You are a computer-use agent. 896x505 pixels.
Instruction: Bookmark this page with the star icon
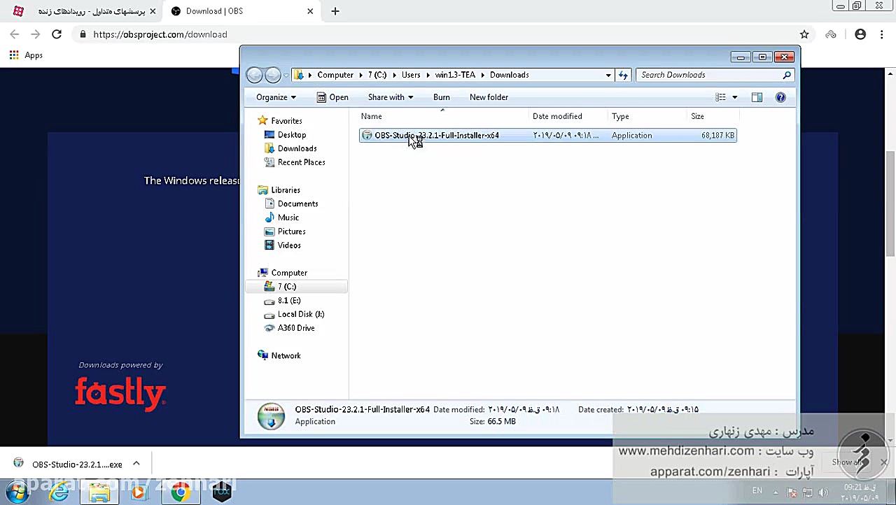804,34
